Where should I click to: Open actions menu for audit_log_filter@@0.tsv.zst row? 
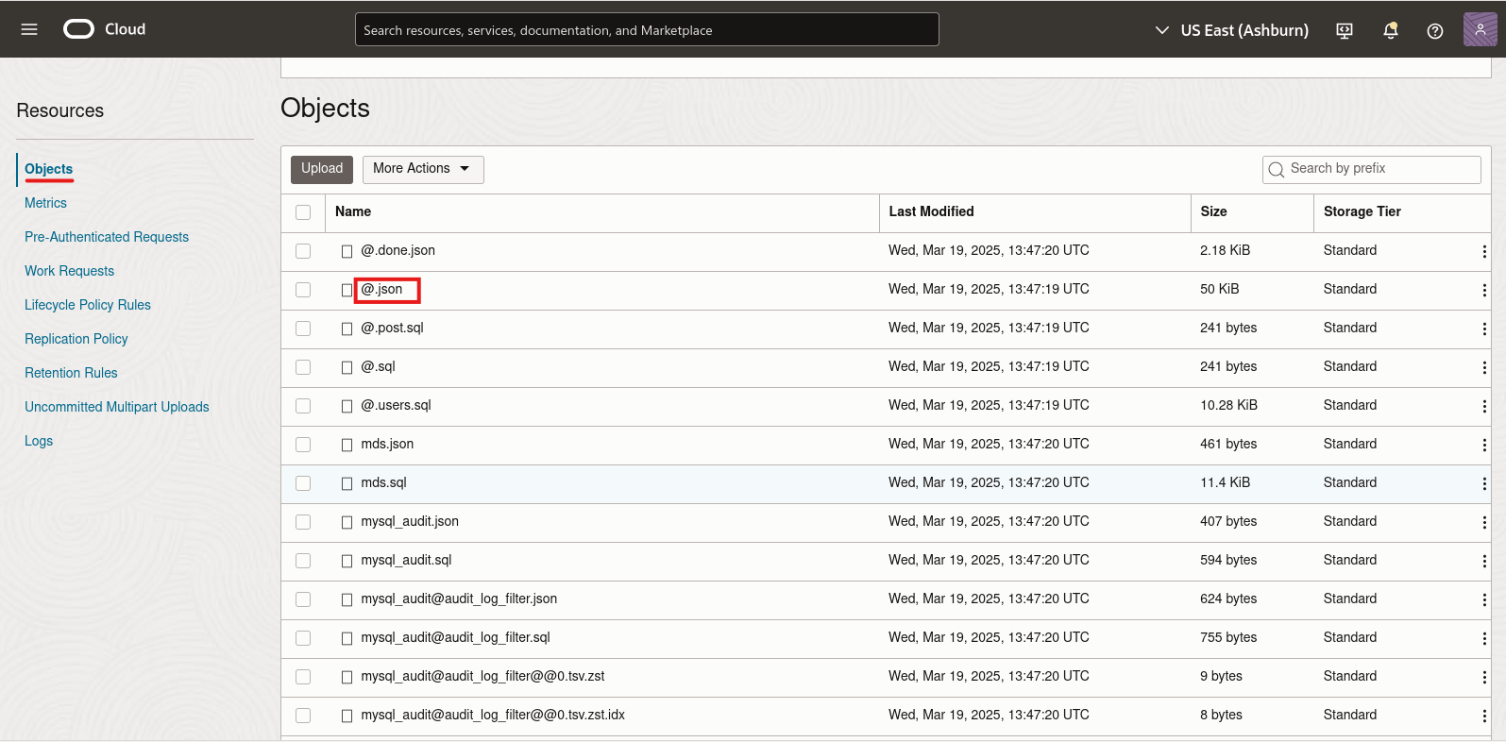tap(1484, 677)
